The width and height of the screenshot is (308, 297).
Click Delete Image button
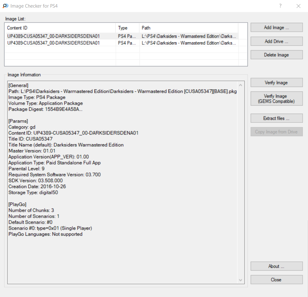coord(276,55)
